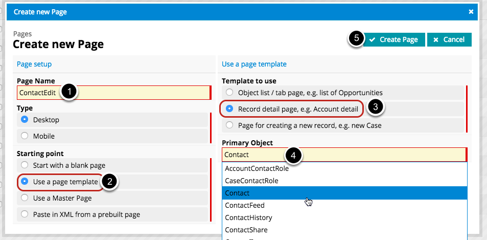The width and height of the screenshot is (487, 240).
Task: Choose Start with a blank page
Action: click(x=25, y=165)
